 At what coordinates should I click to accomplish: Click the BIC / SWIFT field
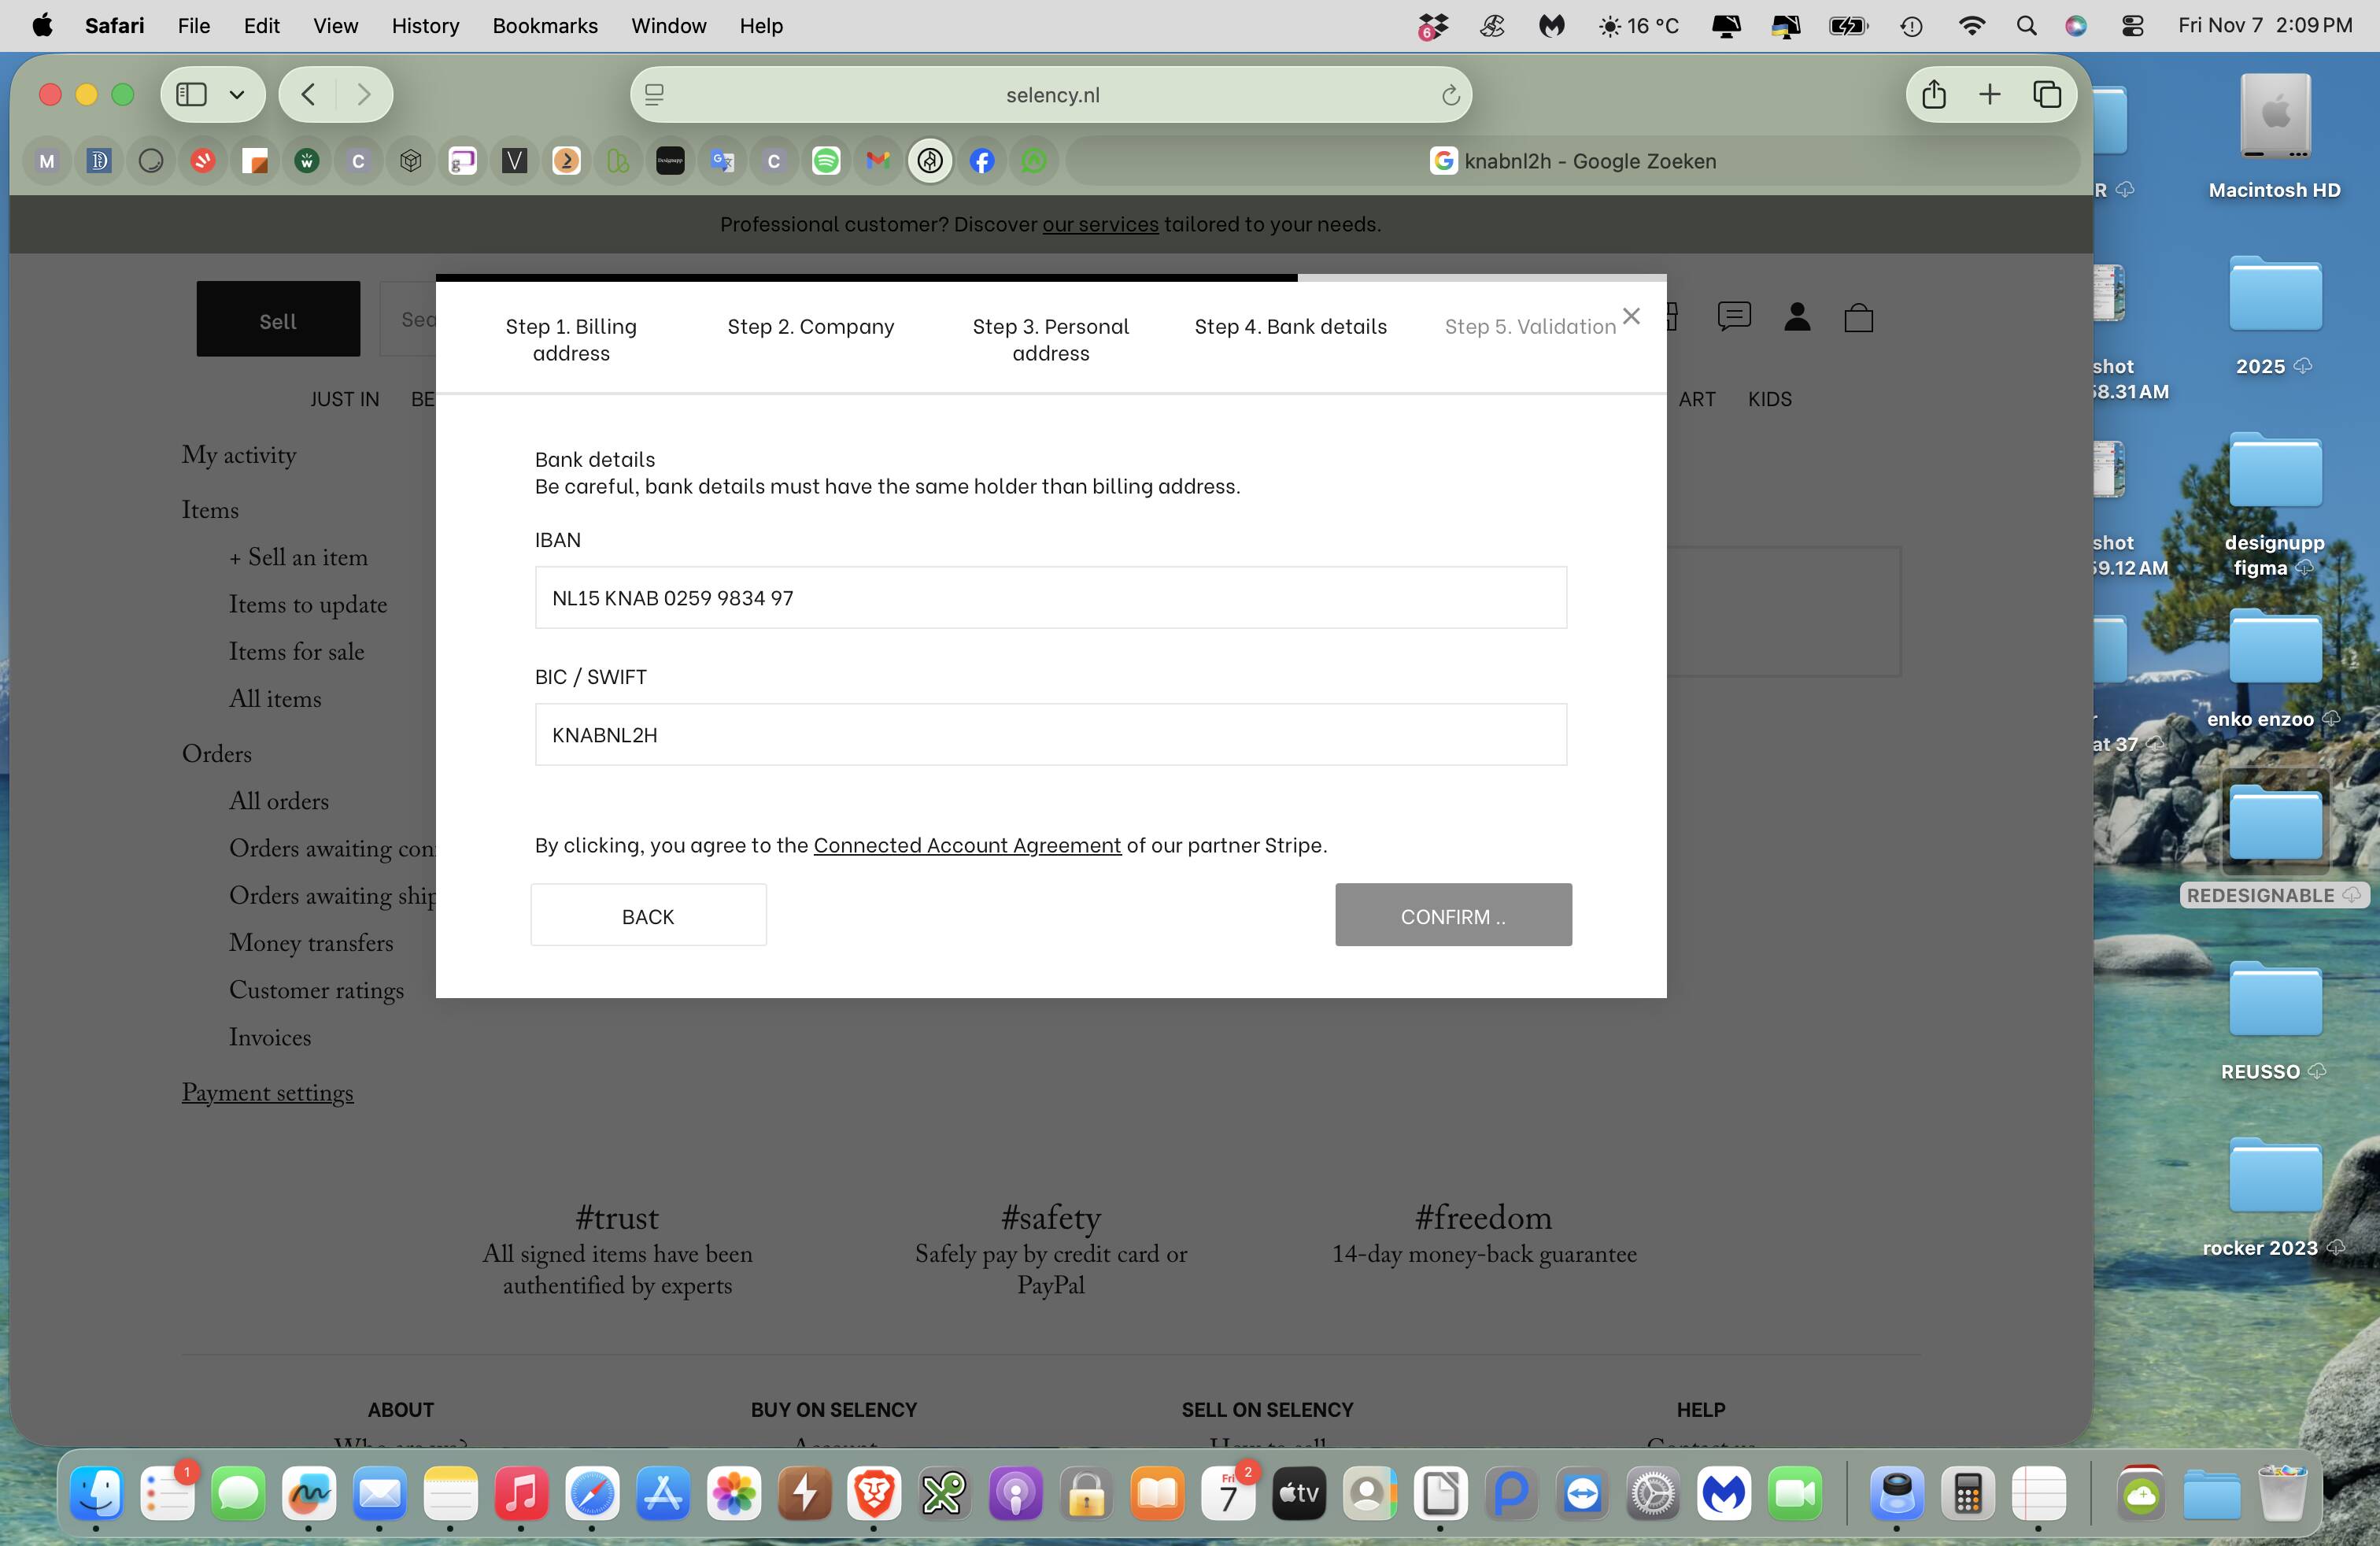click(1050, 735)
